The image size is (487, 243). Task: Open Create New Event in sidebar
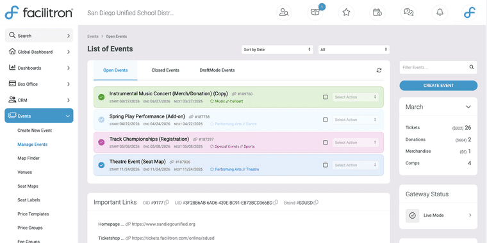tap(35, 130)
